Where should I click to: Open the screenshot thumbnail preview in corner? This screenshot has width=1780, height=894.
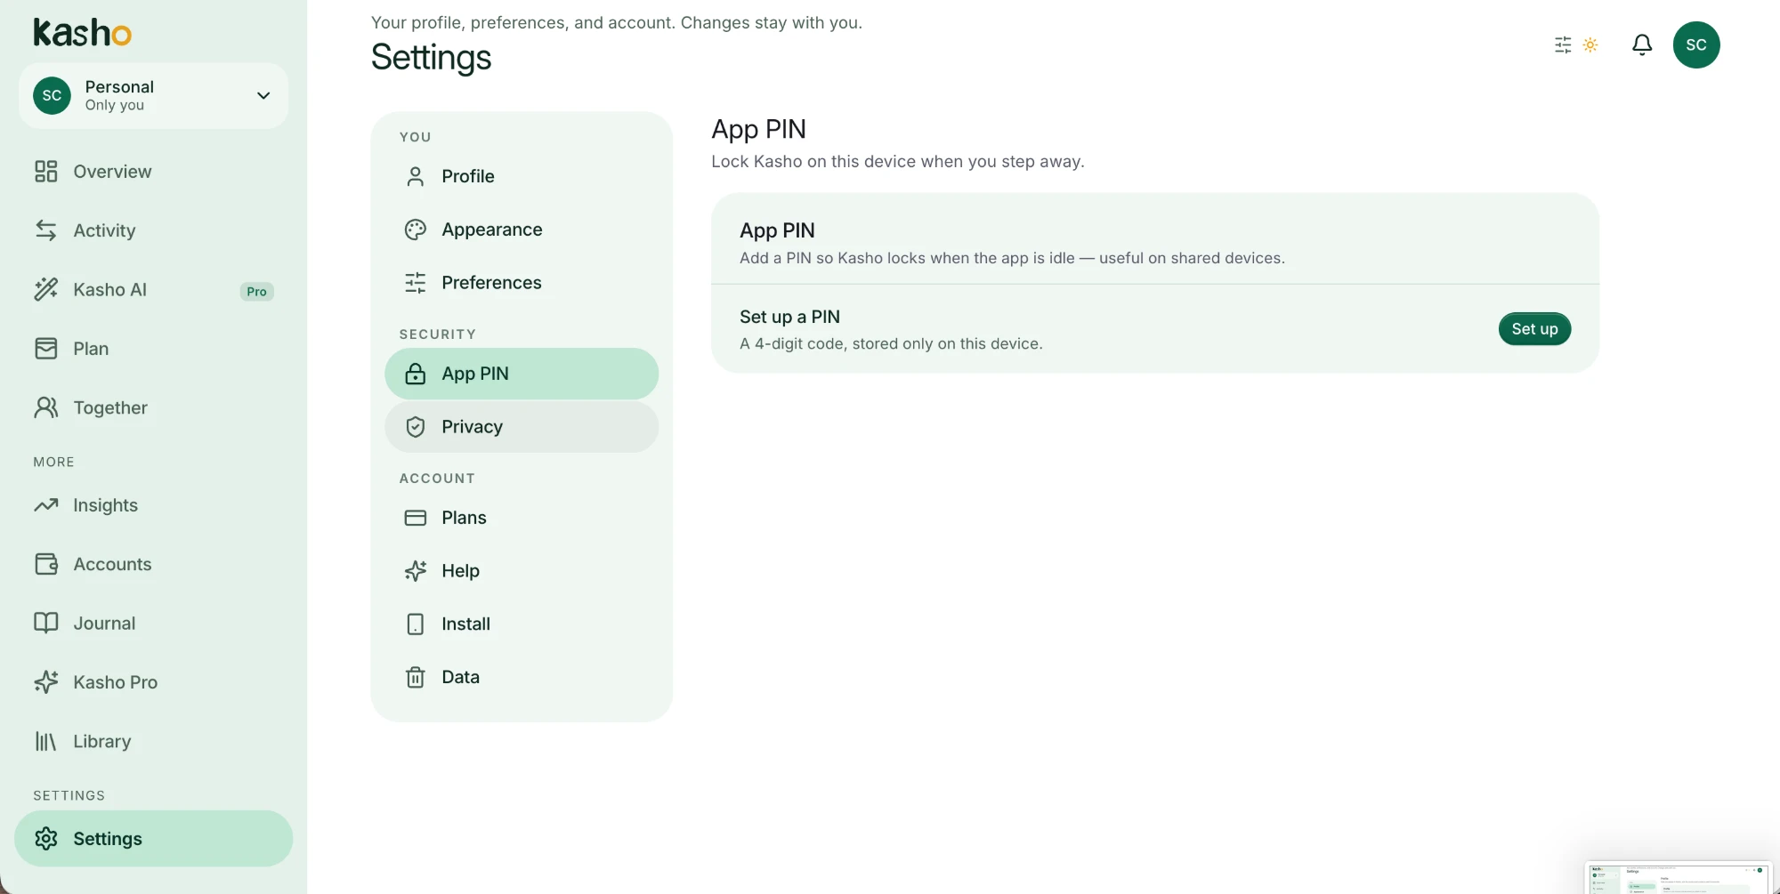click(x=1679, y=878)
